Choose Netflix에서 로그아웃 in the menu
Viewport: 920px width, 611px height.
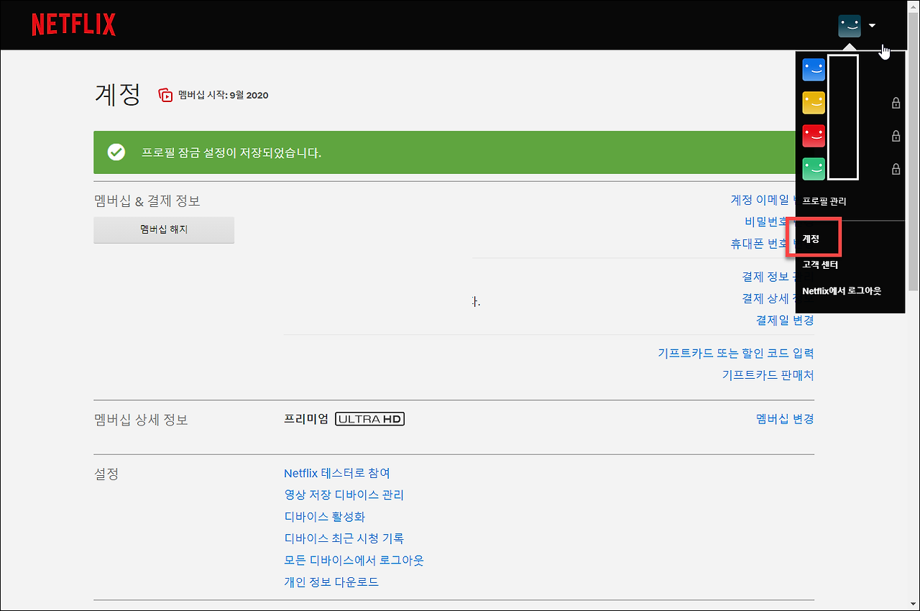[842, 291]
